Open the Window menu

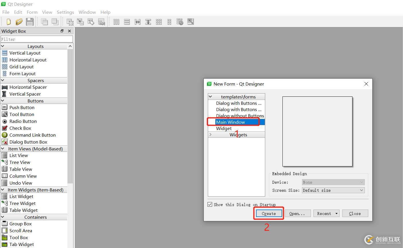(87, 12)
